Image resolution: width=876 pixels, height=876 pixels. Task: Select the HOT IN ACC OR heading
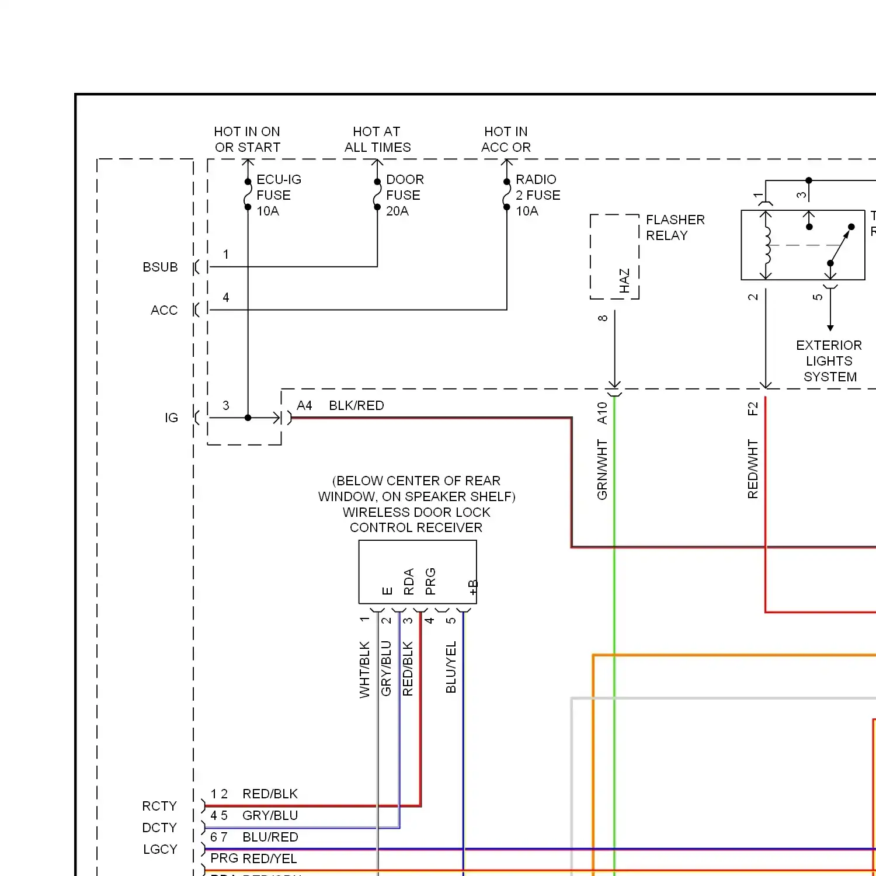point(506,140)
